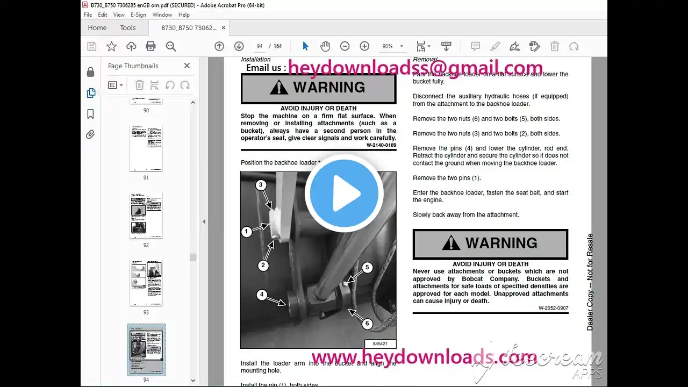Print the document using the printer icon
The width and height of the screenshot is (688, 387).
151,46
